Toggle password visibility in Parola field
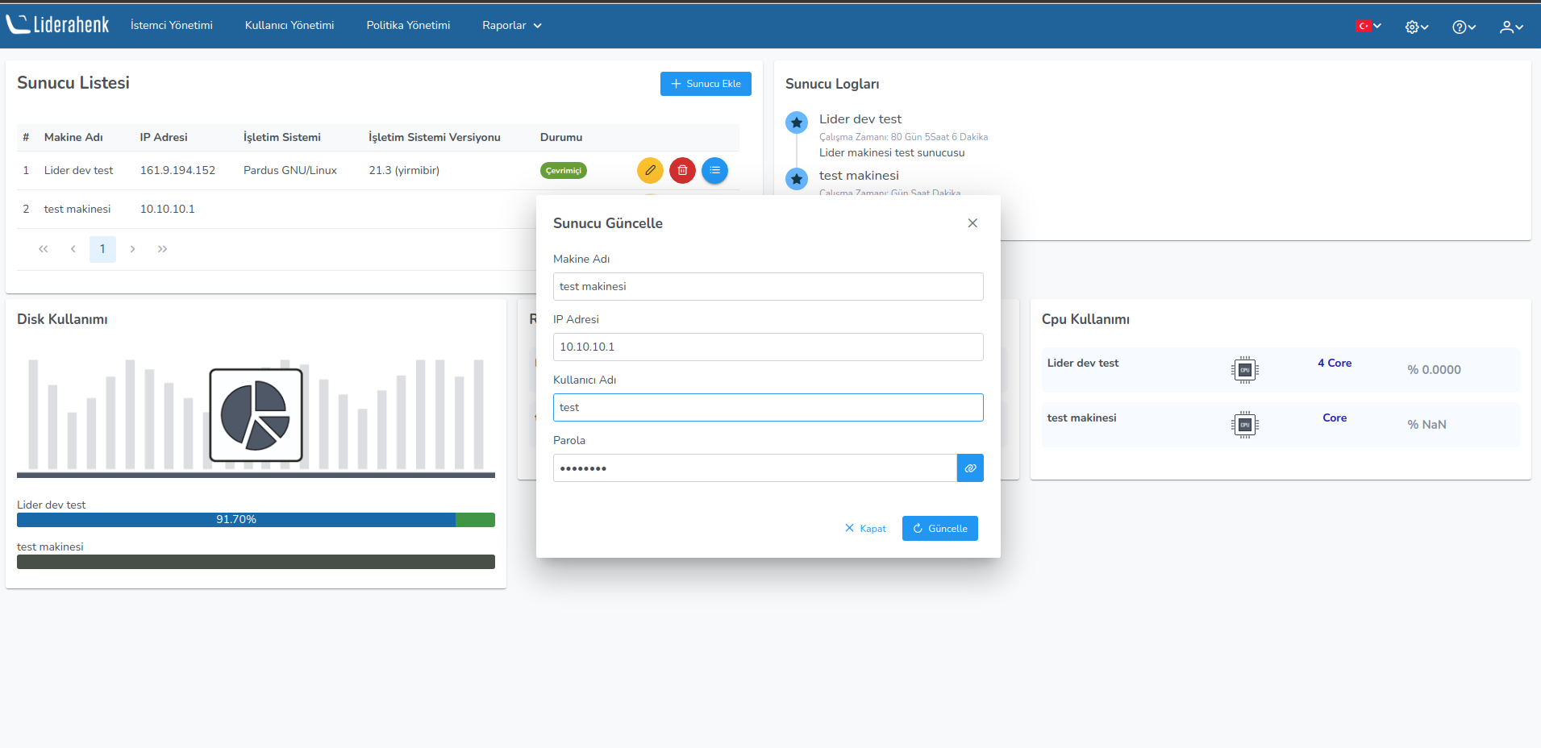The height and width of the screenshot is (748, 1541). (970, 468)
